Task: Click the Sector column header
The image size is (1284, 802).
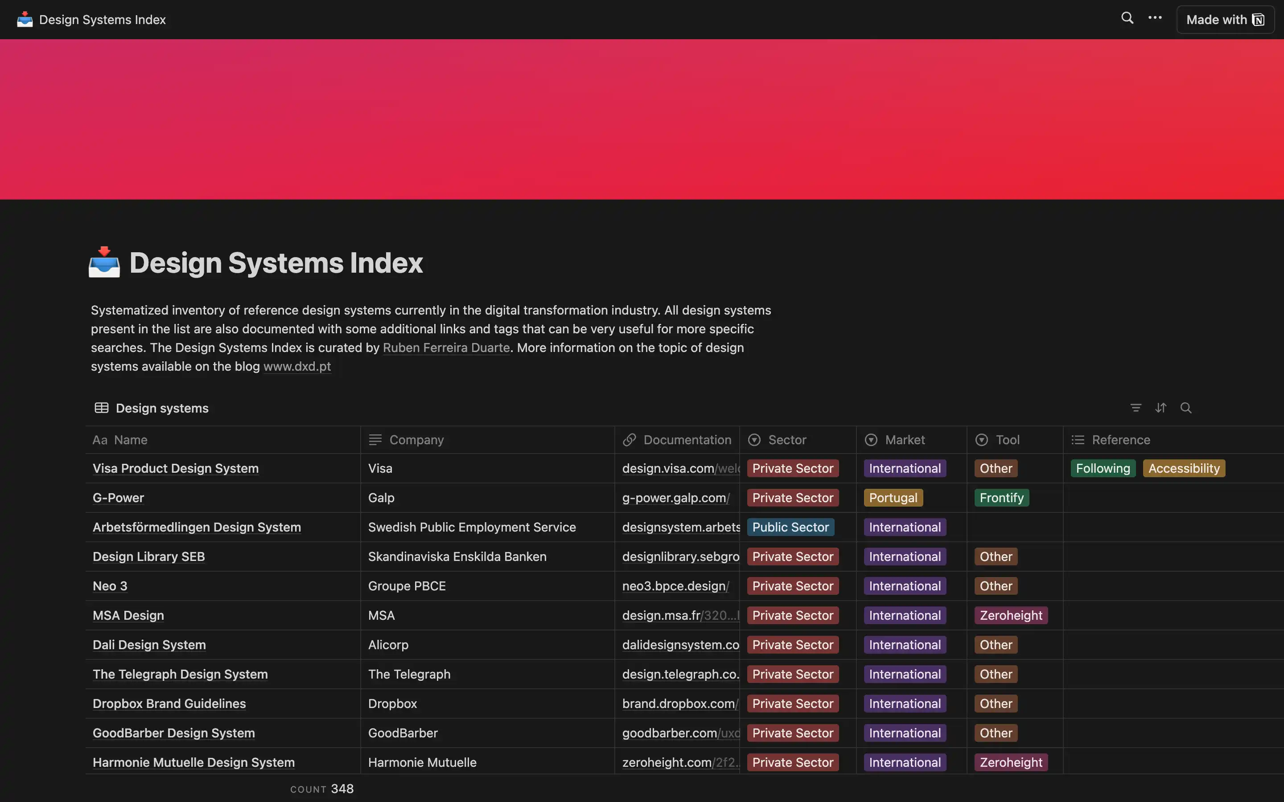Action: tap(798, 440)
